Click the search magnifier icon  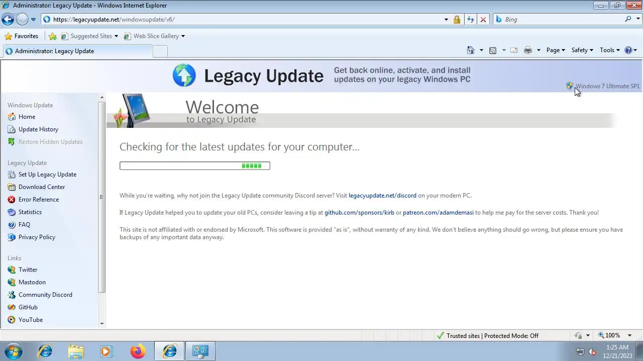(628, 19)
